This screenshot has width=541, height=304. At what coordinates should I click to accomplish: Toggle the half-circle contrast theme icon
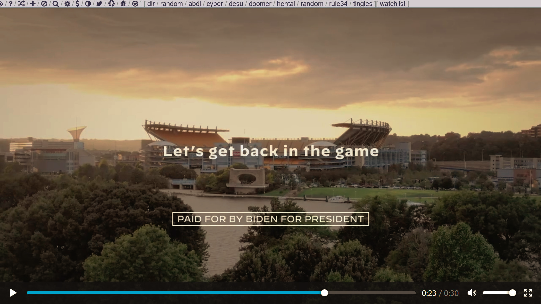pyautogui.click(x=88, y=4)
